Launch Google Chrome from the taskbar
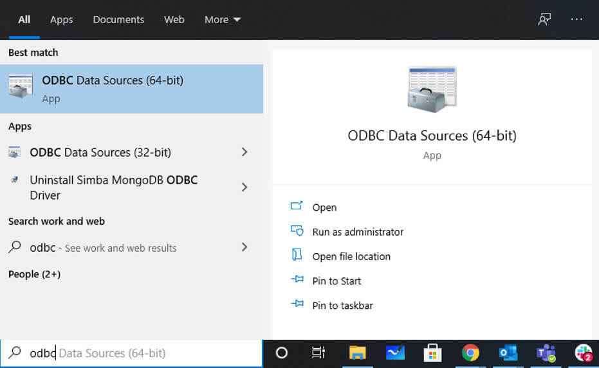The image size is (599, 368). (470, 353)
